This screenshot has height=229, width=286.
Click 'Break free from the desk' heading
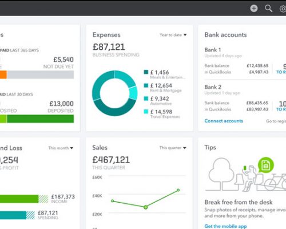click(239, 202)
